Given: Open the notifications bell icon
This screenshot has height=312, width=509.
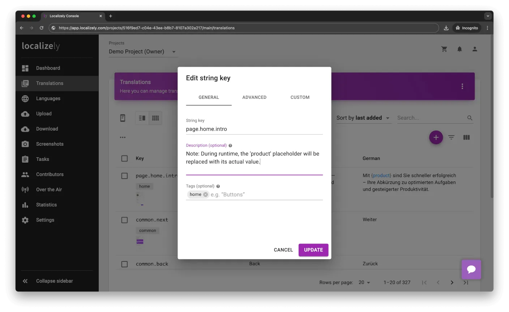Looking at the screenshot, I should point(459,49).
